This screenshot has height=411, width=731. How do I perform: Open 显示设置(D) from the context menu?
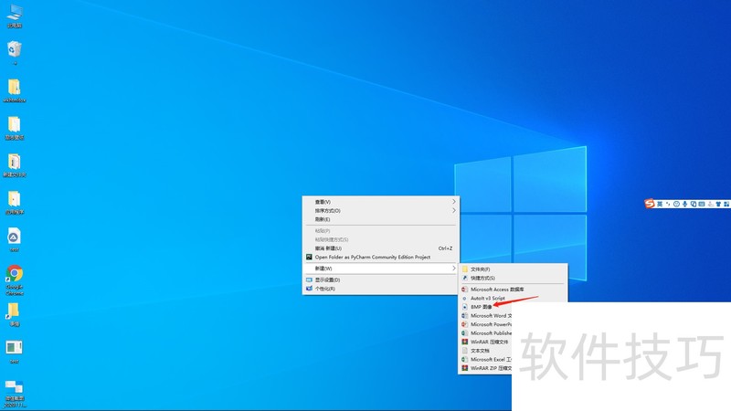[x=328, y=279]
